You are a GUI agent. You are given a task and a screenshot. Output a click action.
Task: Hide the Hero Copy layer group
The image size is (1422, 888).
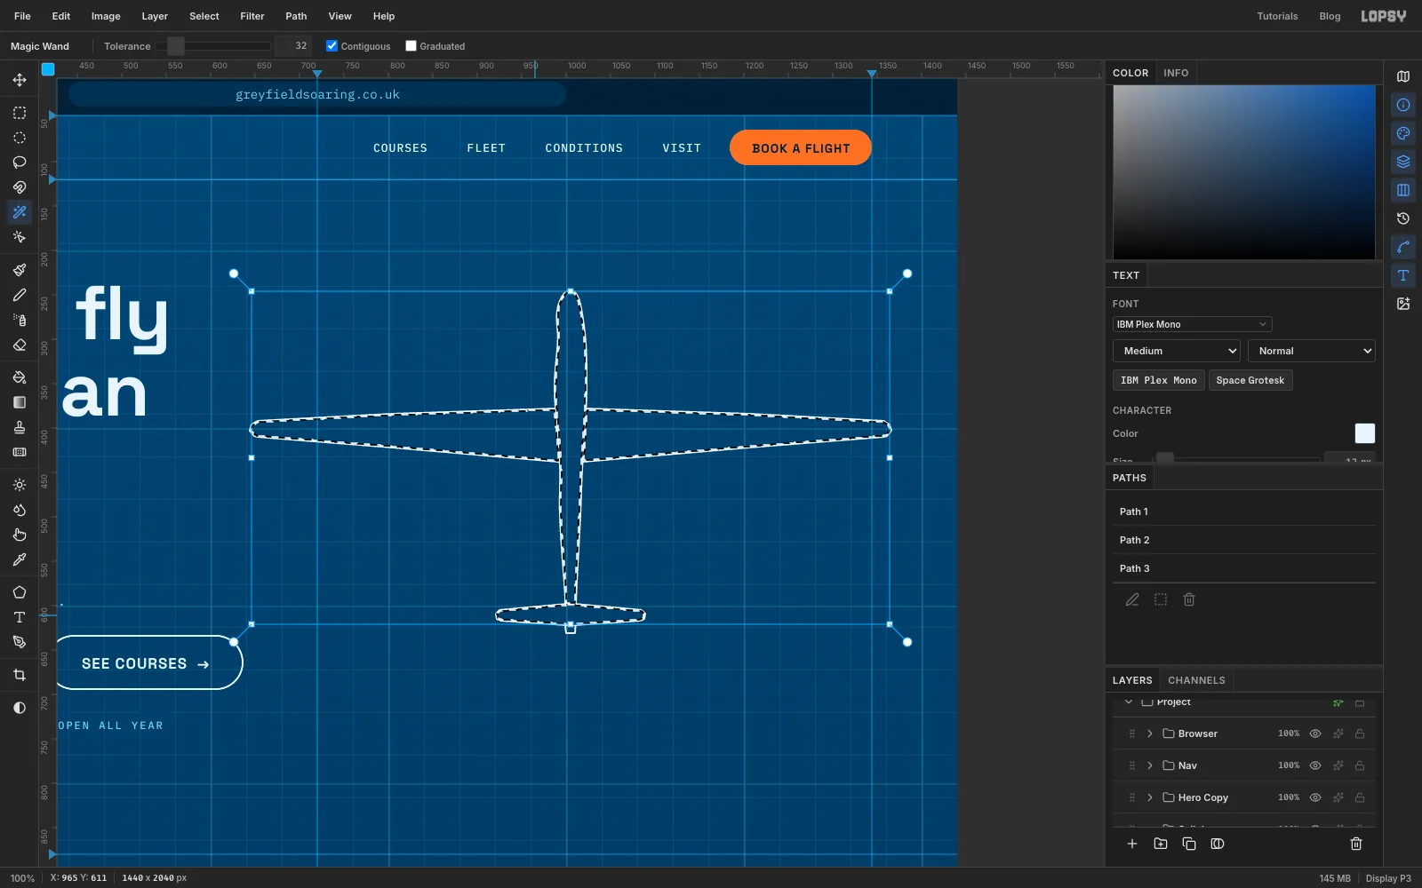coord(1315,797)
